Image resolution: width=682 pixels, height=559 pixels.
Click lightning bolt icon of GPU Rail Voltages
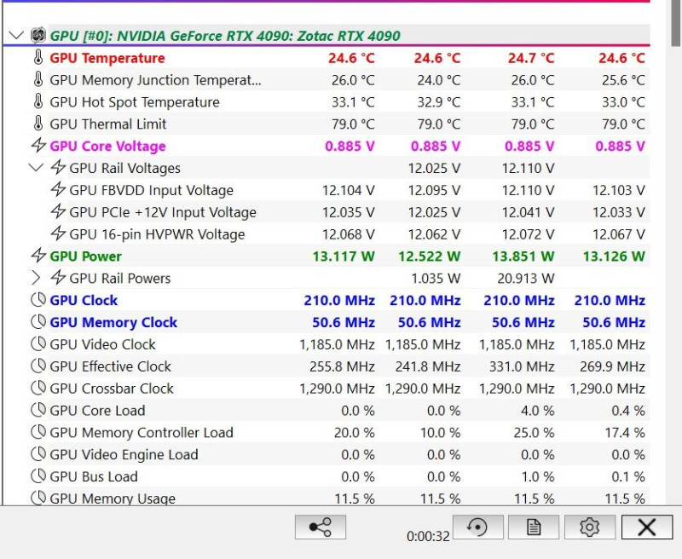tap(58, 167)
